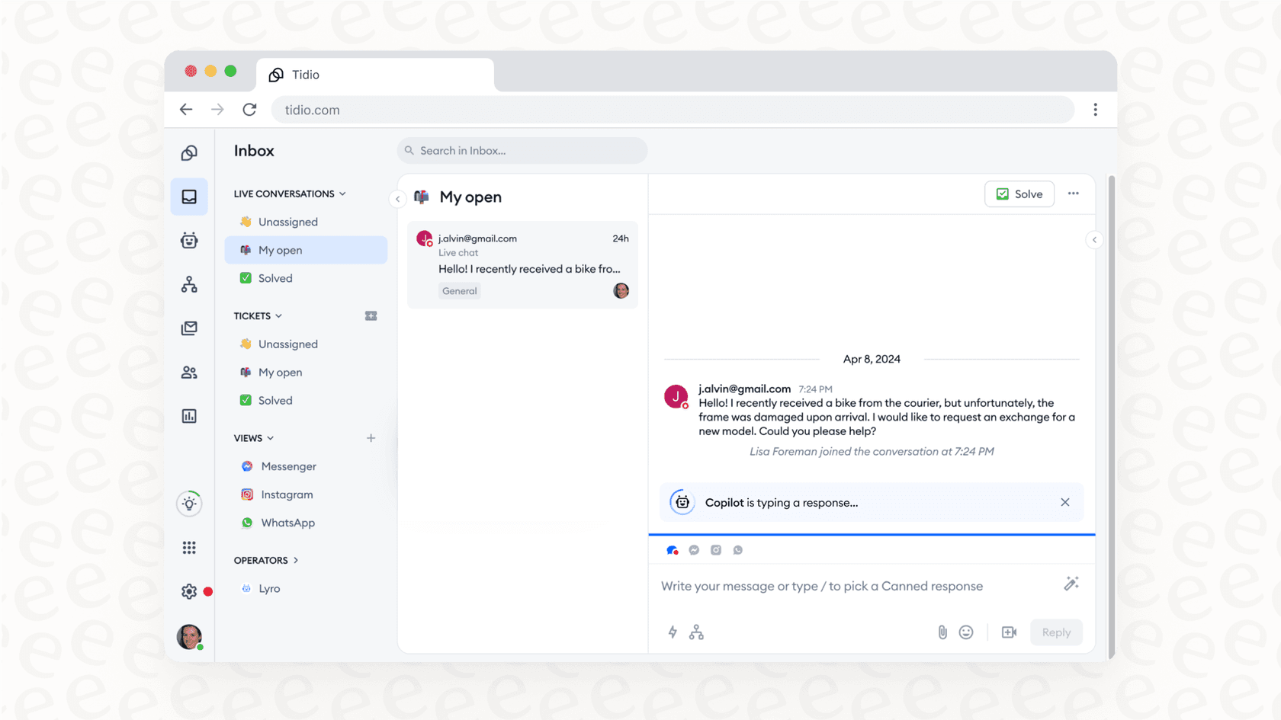Mark conversation solved with Solve button
The height and width of the screenshot is (720, 1281).
tap(1019, 194)
